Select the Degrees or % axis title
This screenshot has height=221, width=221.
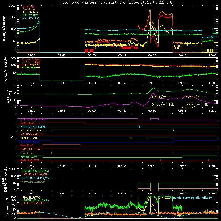[x=7, y=207]
